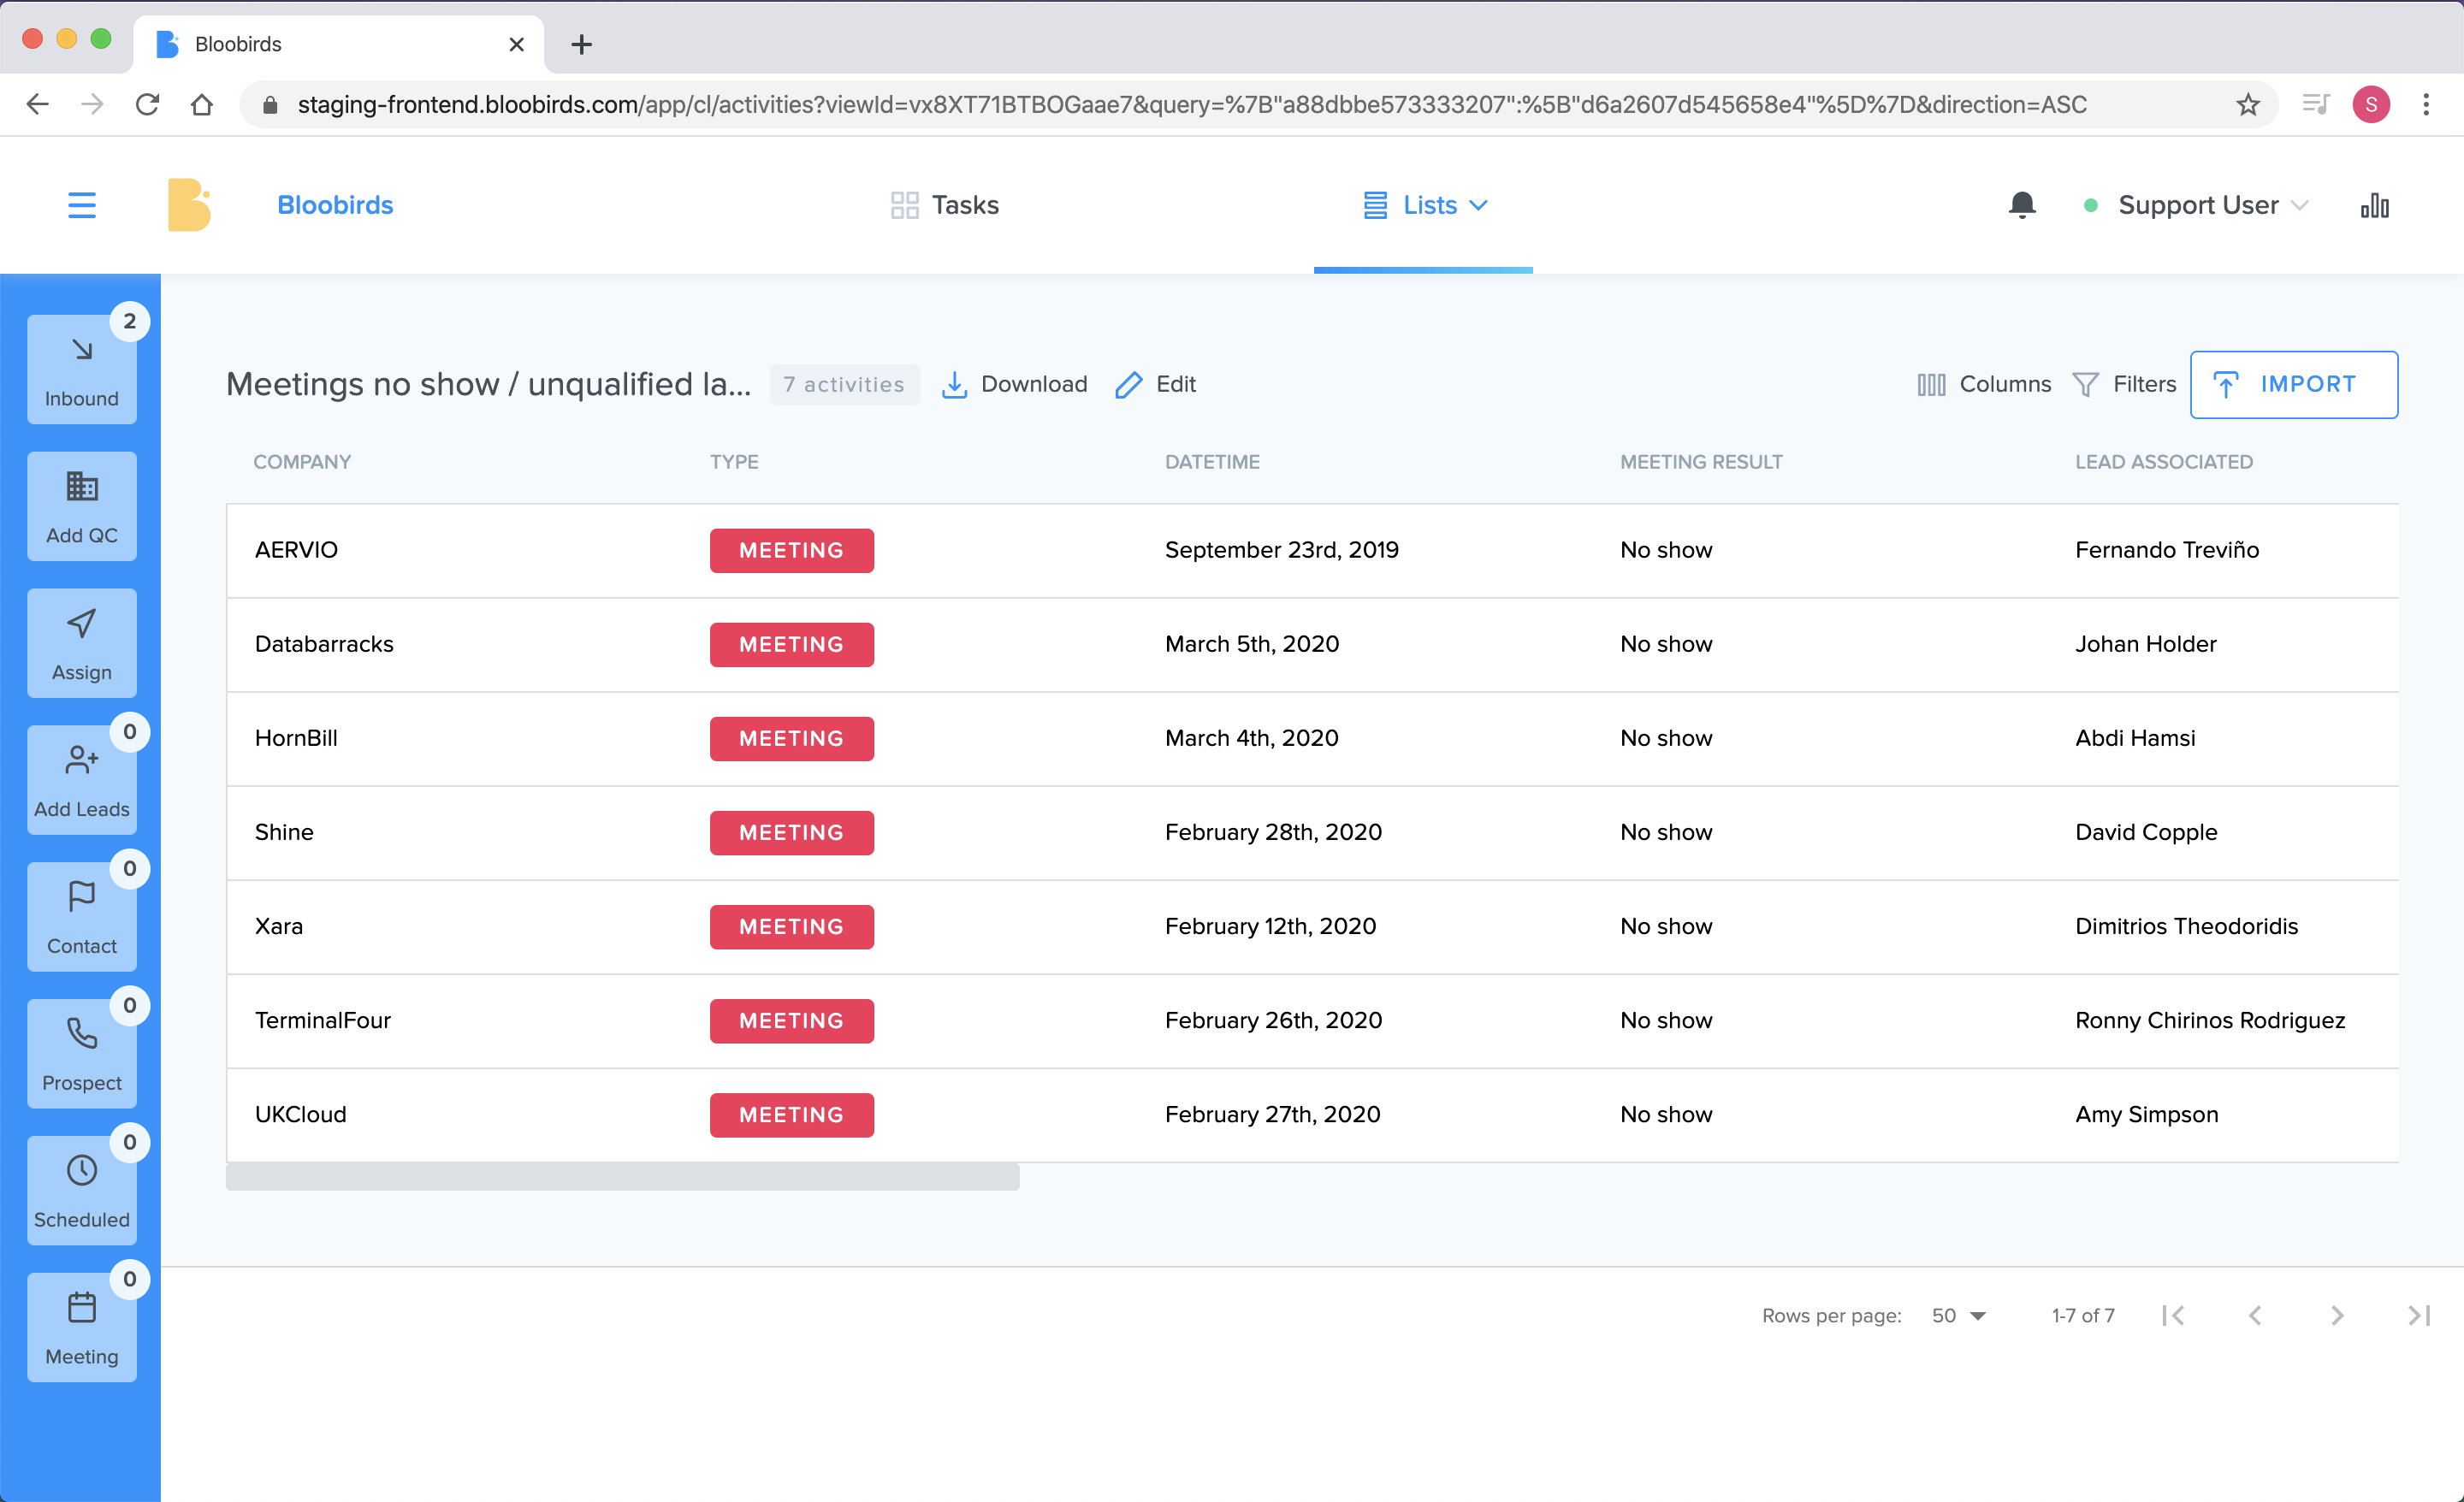This screenshot has height=1502, width=2464.
Task: Jump to the last results page
Action: (x=2419, y=1315)
